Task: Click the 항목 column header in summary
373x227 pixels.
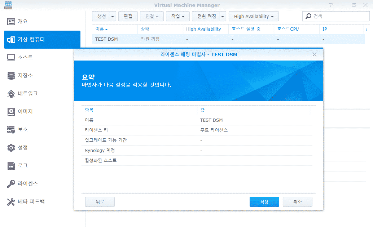Action: 139,110
